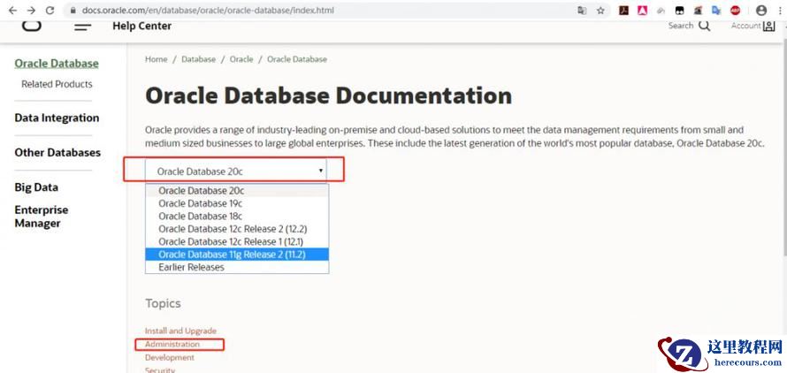This screenshot has width=787, height=373.
Task: Open the Administration topic
Action: point(172,345)
